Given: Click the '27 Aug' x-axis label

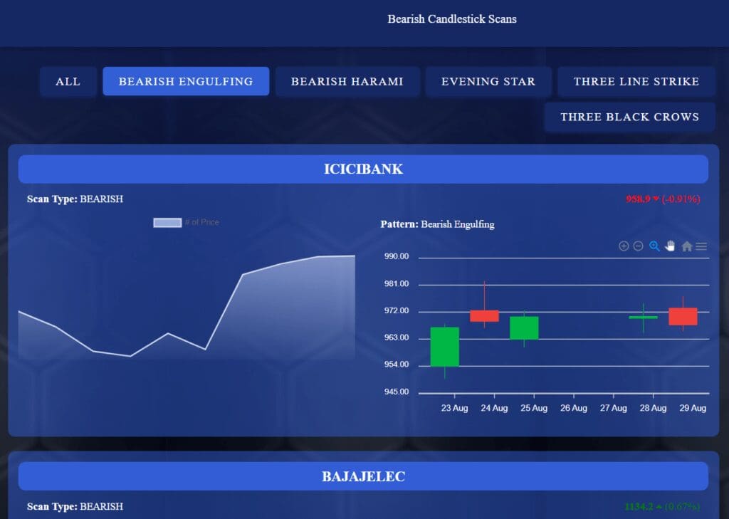Looking at the screenshot, I should [x=613, y=408].
